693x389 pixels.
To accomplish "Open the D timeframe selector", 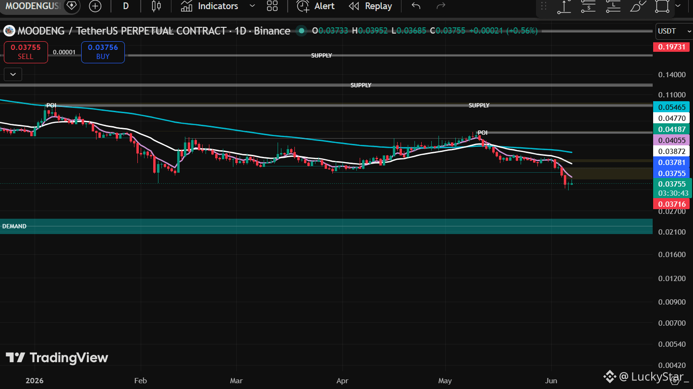I will (126, 6).
